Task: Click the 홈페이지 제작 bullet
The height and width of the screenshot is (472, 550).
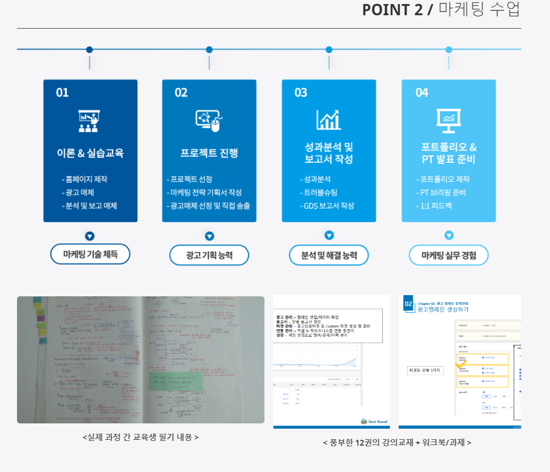Action: (x=84, y=179)
